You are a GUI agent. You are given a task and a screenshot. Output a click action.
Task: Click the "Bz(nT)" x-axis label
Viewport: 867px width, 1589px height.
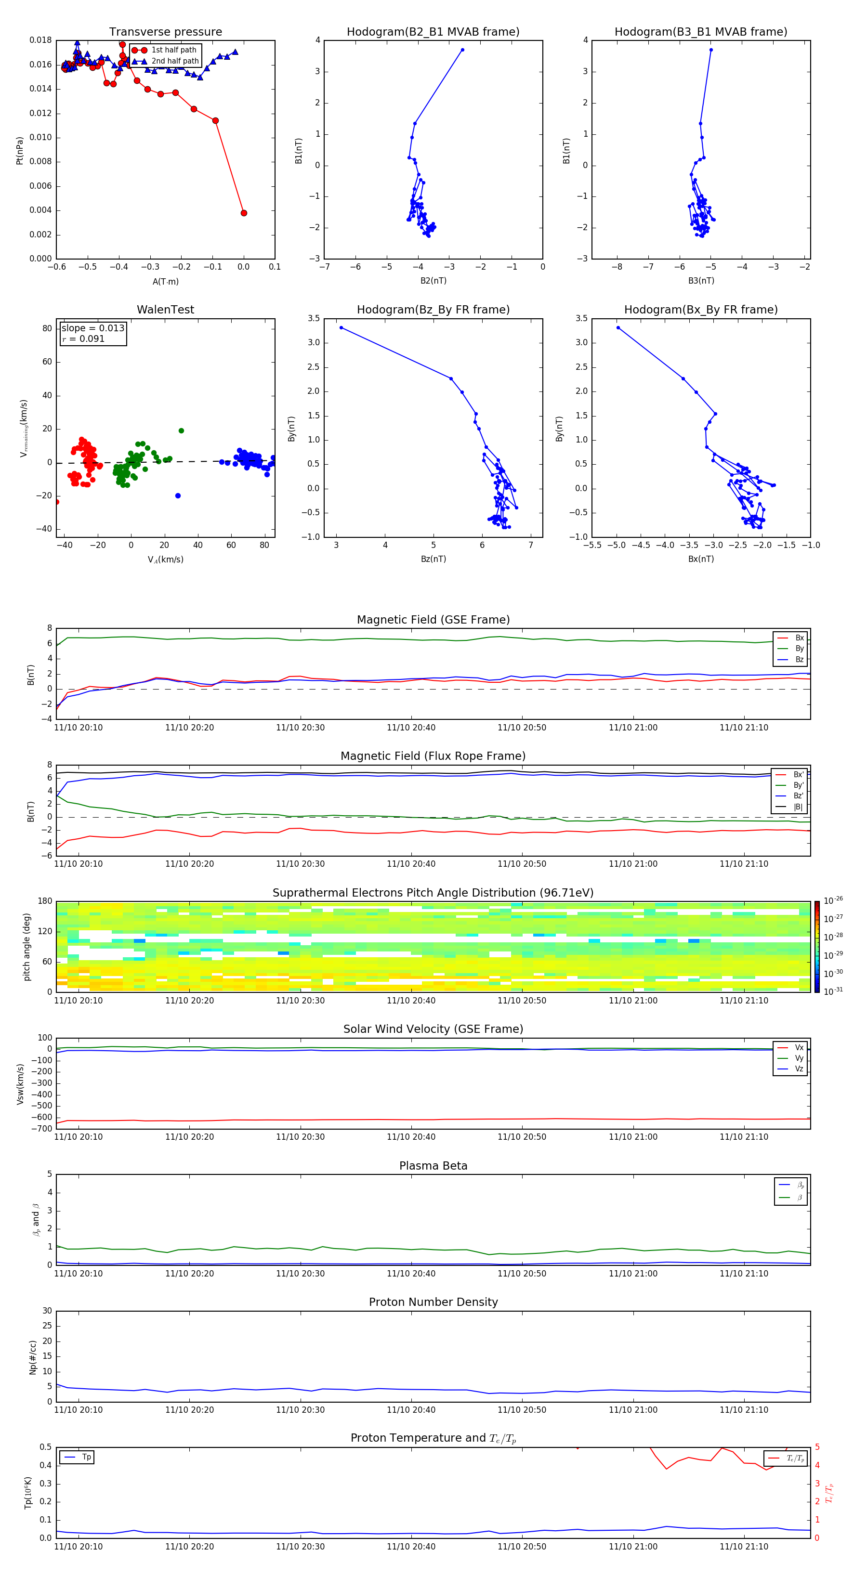pos(433,559)
